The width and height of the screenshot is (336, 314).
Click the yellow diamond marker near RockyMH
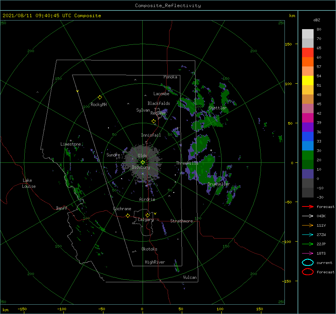click(100, 97)
